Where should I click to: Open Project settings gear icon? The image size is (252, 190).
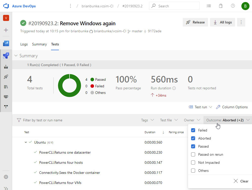coord(6,177)
